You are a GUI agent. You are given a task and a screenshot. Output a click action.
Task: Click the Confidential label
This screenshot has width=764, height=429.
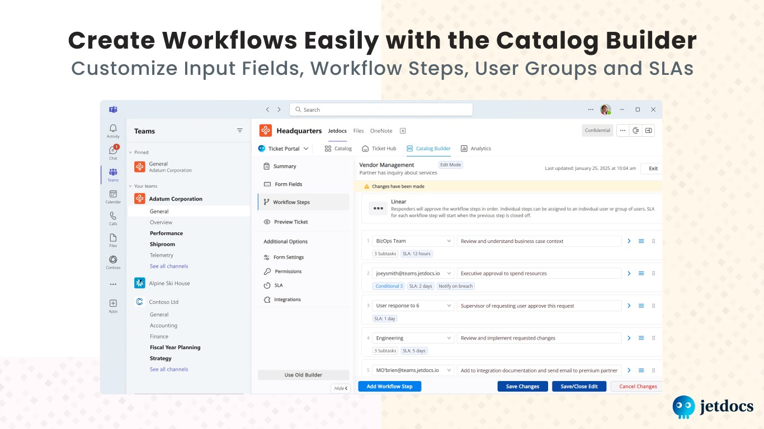click(x=597, y=130)
